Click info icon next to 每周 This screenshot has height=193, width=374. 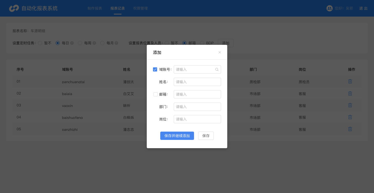[94, 43]
